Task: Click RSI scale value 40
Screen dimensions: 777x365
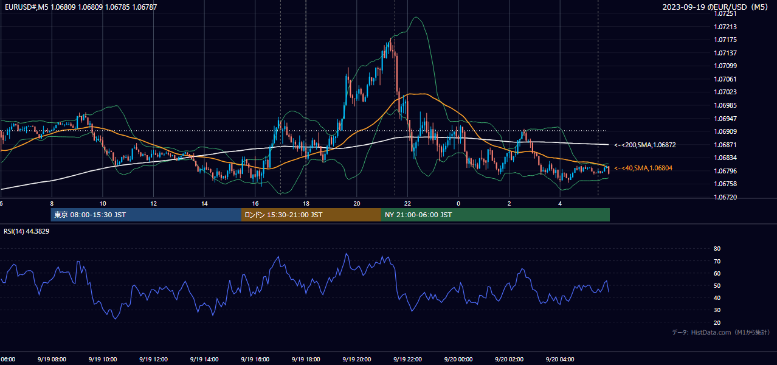Action: click(717, 297)
